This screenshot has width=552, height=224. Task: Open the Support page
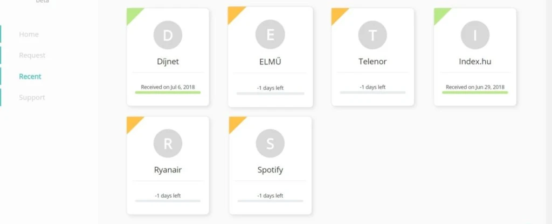click(x=32, y=97)
